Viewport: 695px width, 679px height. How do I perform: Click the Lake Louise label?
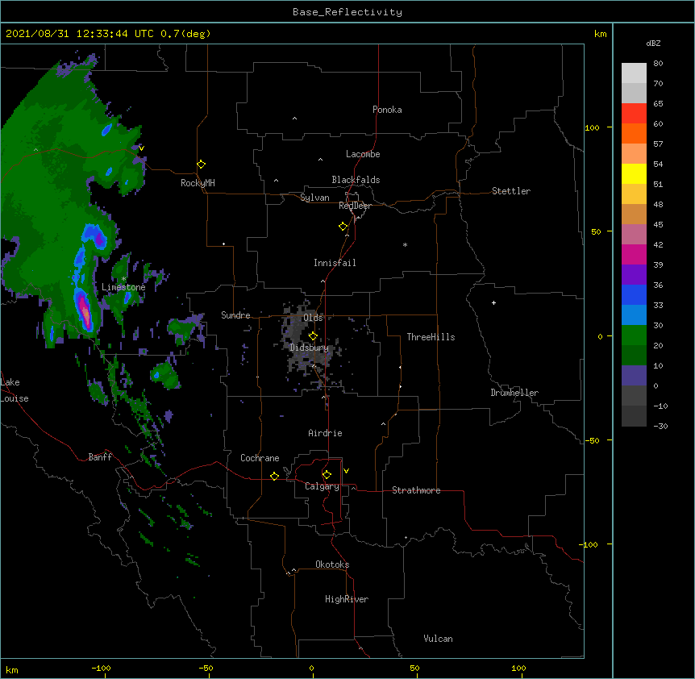pyautogui.click(x=15, y=390)
